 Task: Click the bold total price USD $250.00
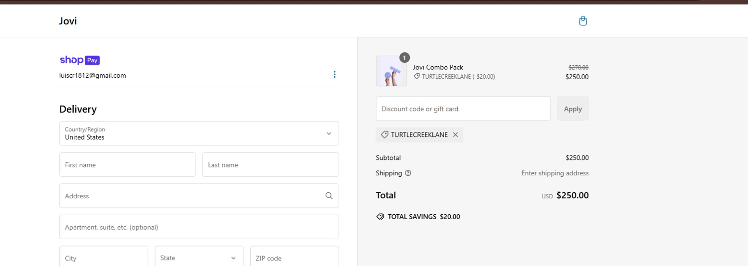click(x=565, y=195)
